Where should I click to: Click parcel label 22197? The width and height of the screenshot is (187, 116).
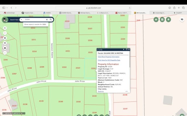coord(125,109)
